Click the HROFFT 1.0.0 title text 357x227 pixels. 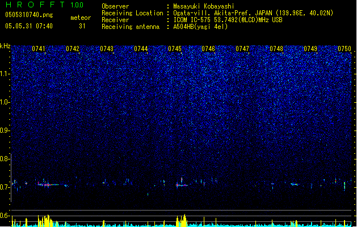pyautogui.click(x=45, y=5)
